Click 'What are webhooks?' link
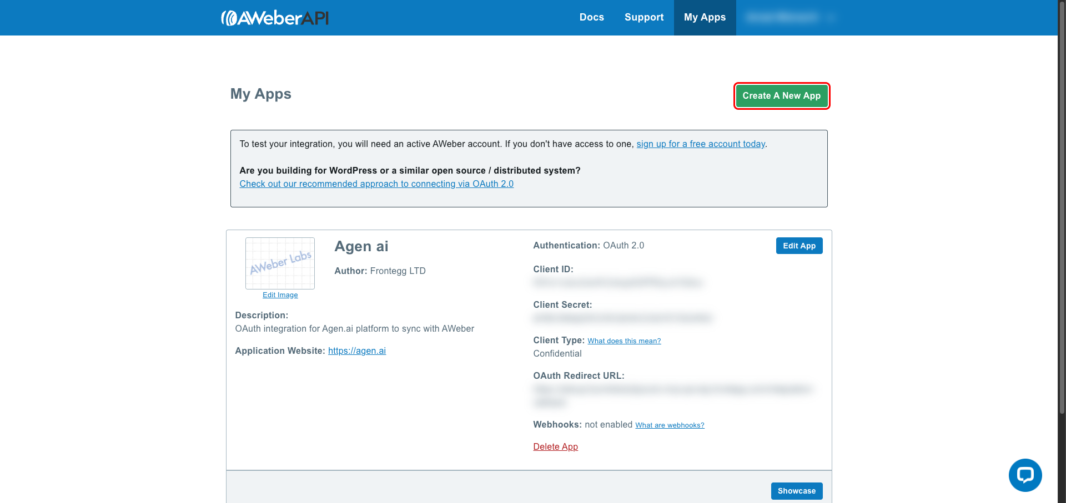 670,425
